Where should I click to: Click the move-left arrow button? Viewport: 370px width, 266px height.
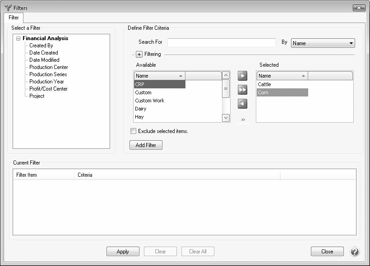242,104
